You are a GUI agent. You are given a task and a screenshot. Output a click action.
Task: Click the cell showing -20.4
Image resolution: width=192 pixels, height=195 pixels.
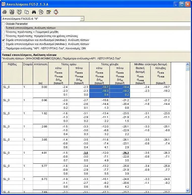[120, 104]
